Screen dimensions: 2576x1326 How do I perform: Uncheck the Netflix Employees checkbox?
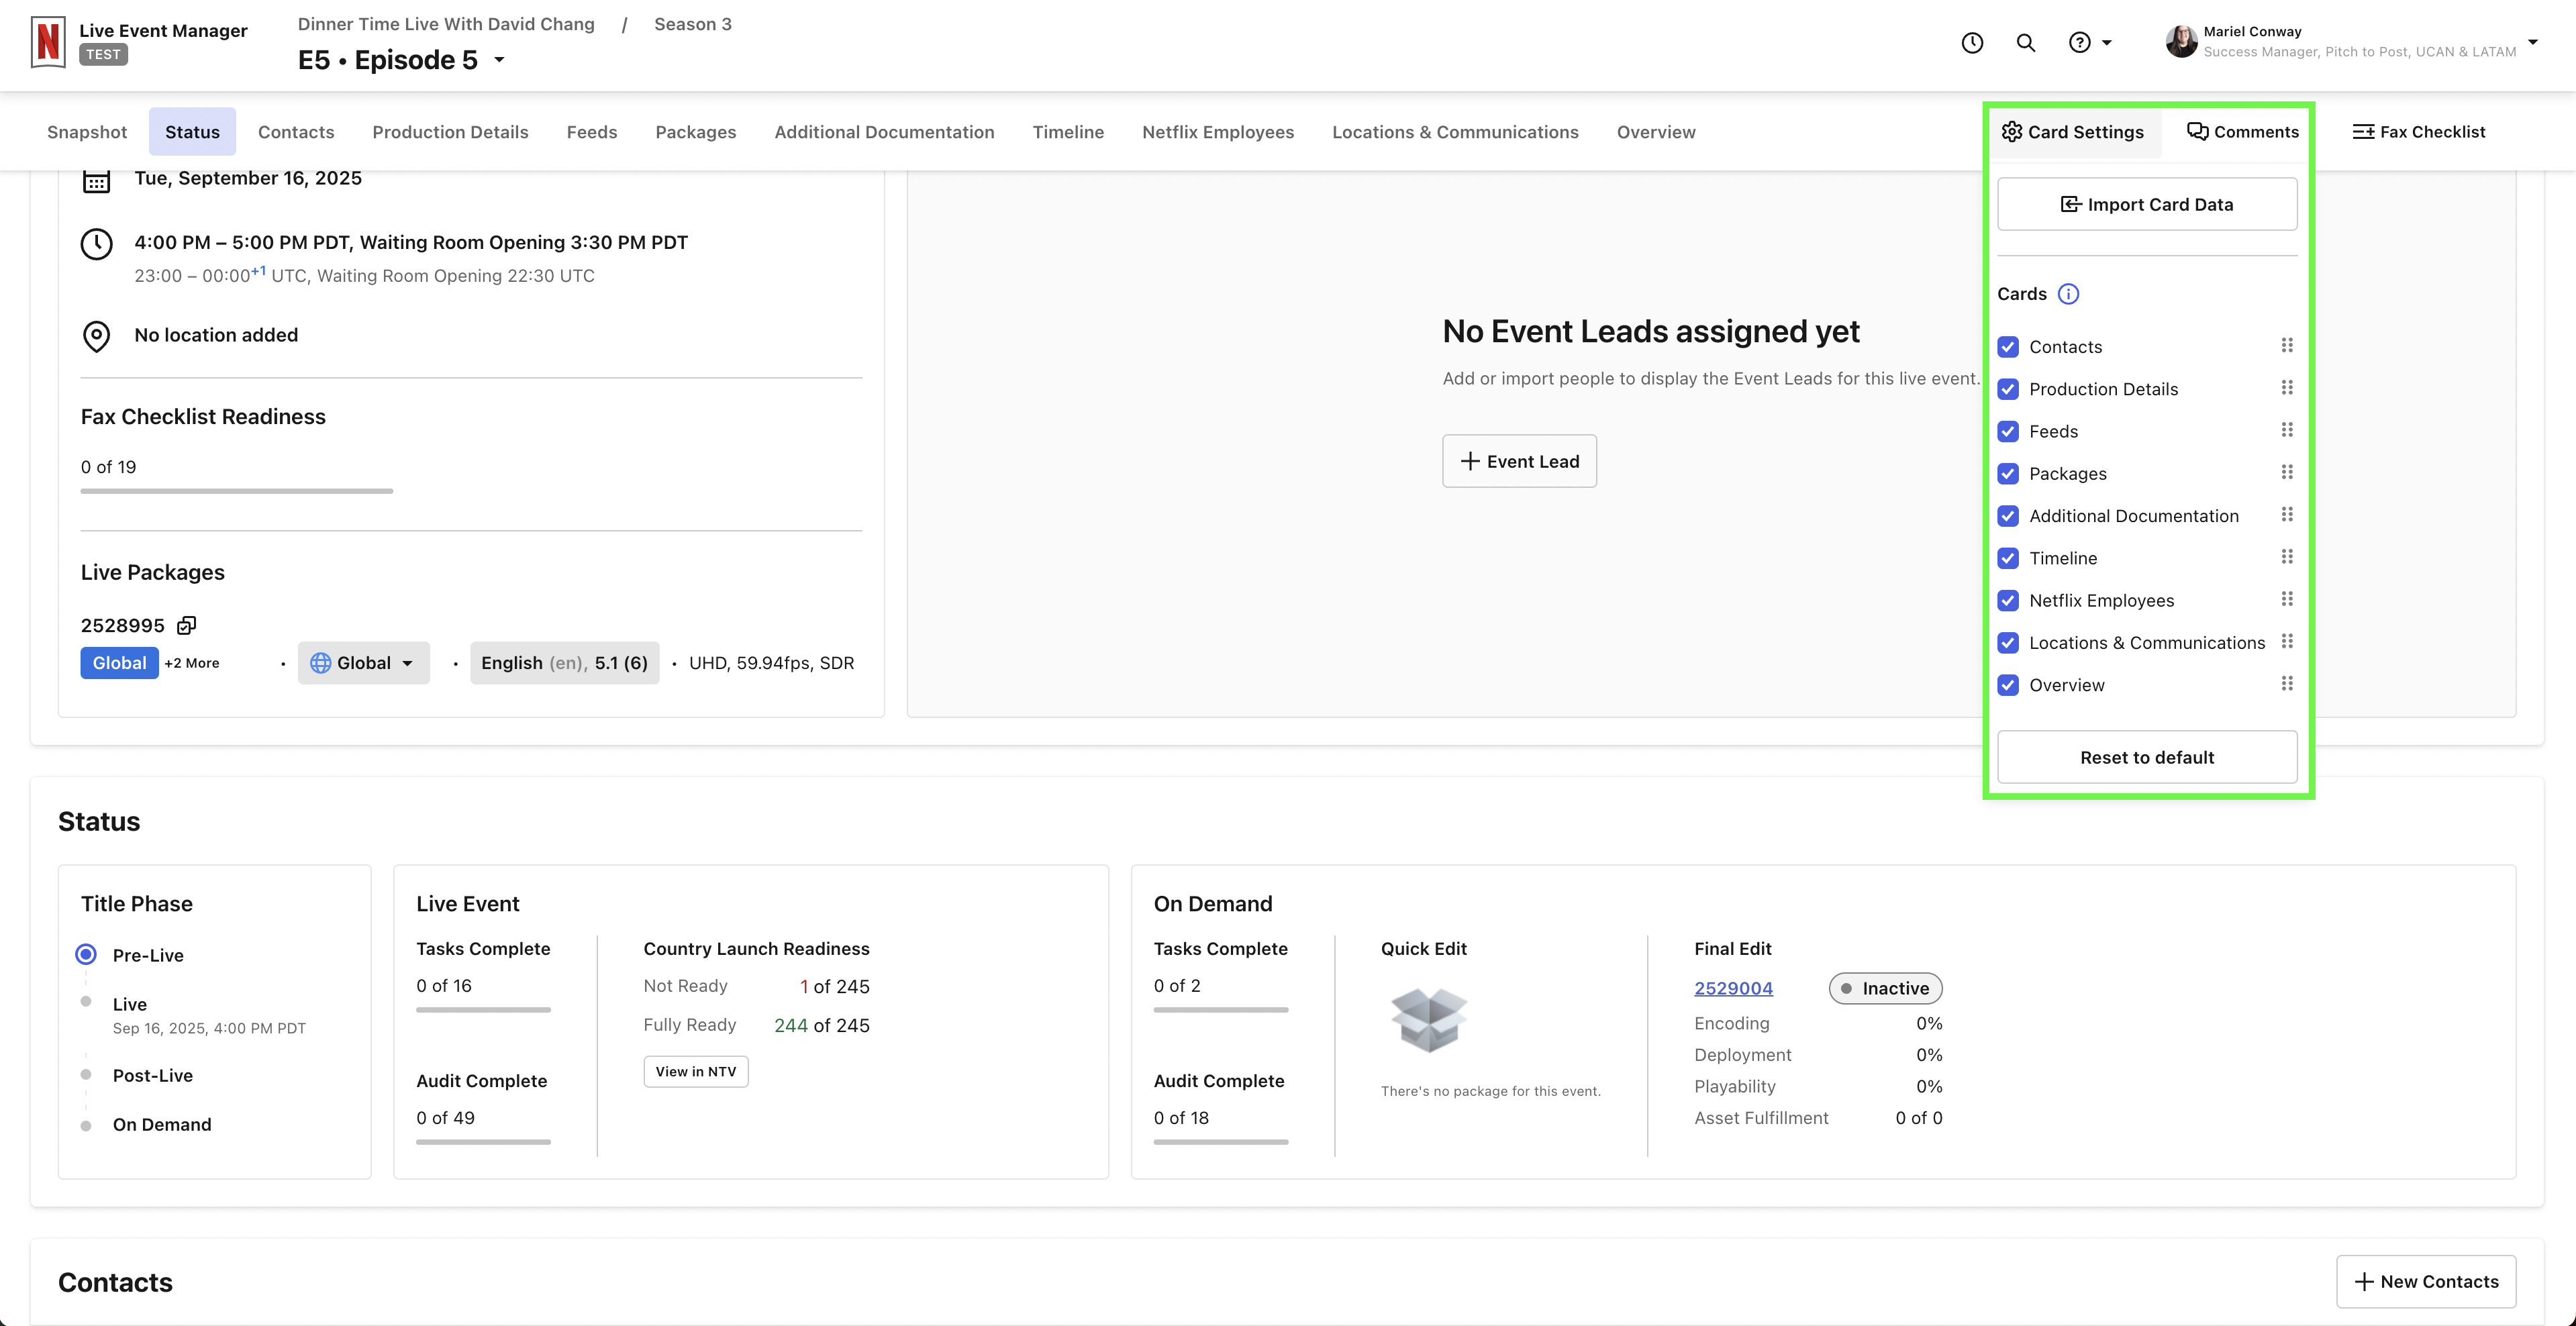2008,600
